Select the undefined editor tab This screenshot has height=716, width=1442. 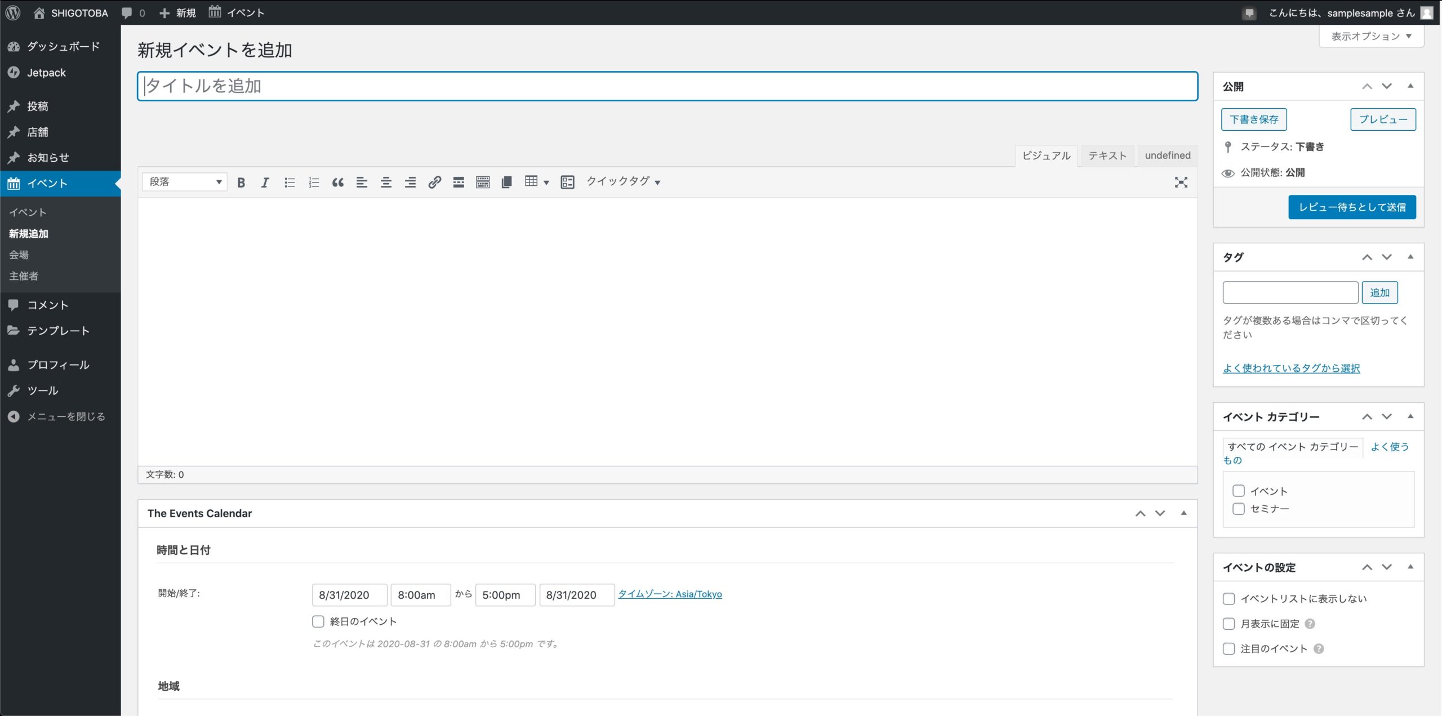pos(1168,155)
